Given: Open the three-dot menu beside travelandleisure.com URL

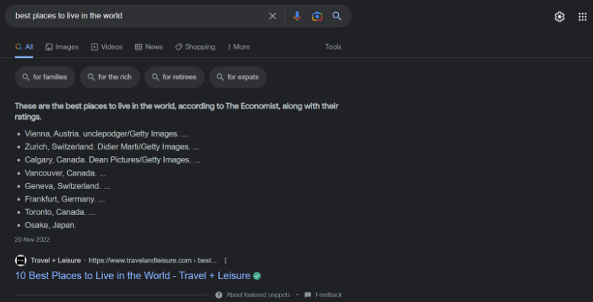Looking at the screenshot, I should (225, 260).
